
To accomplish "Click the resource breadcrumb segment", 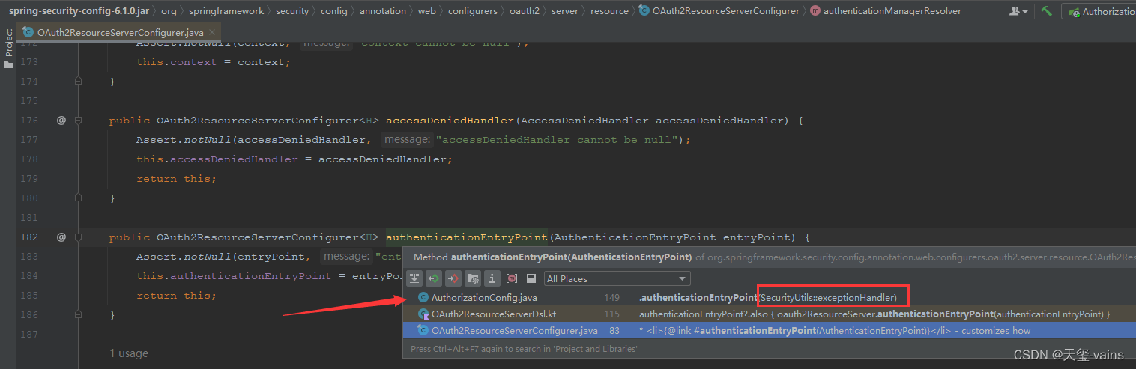I will (609, 11).
